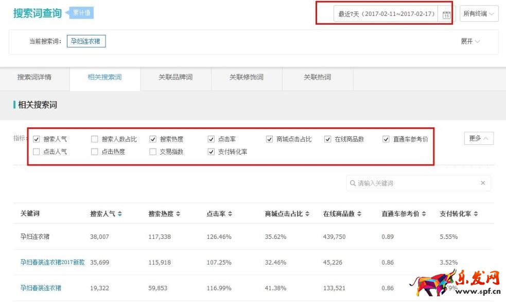The height and width of the screenshot is (302, 506).
Task: Check the 交易指数 checkbox
Action: click(x=153, y=152)
